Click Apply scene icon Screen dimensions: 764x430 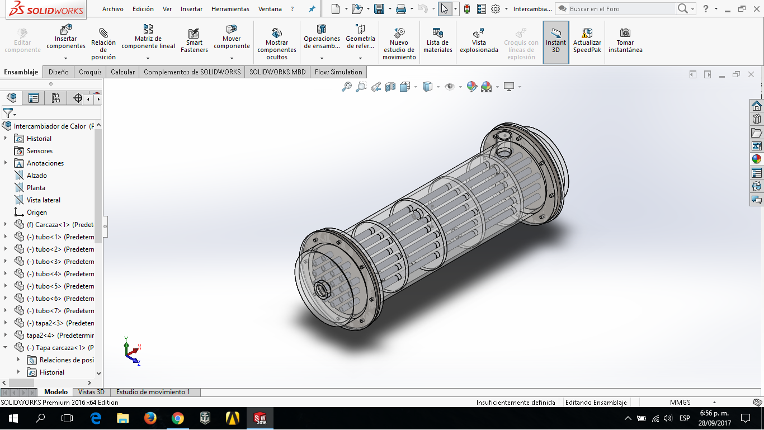[x=486, y=87]
